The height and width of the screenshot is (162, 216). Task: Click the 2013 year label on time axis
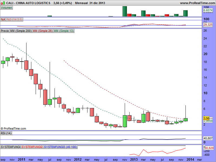click(134, 160)
